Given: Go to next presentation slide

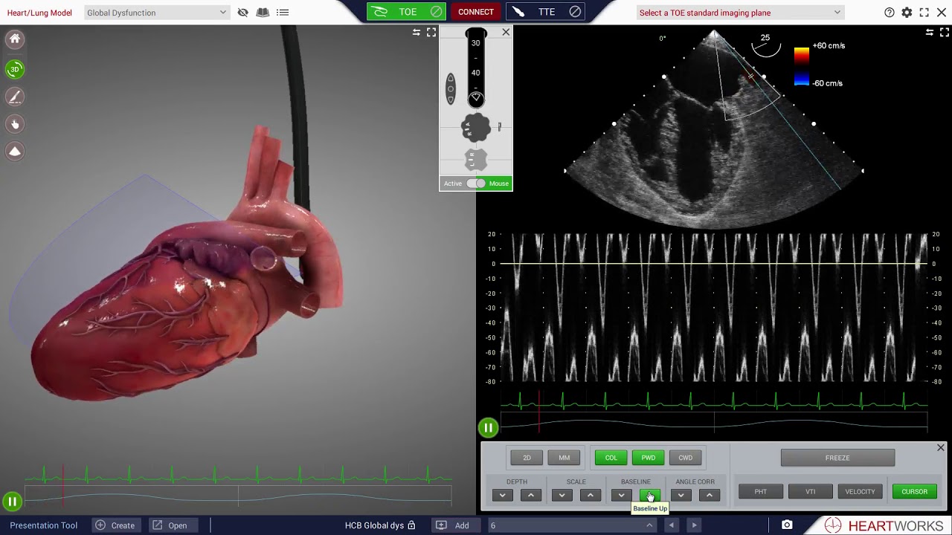Looking at the screenshot, I should (694, 525).
